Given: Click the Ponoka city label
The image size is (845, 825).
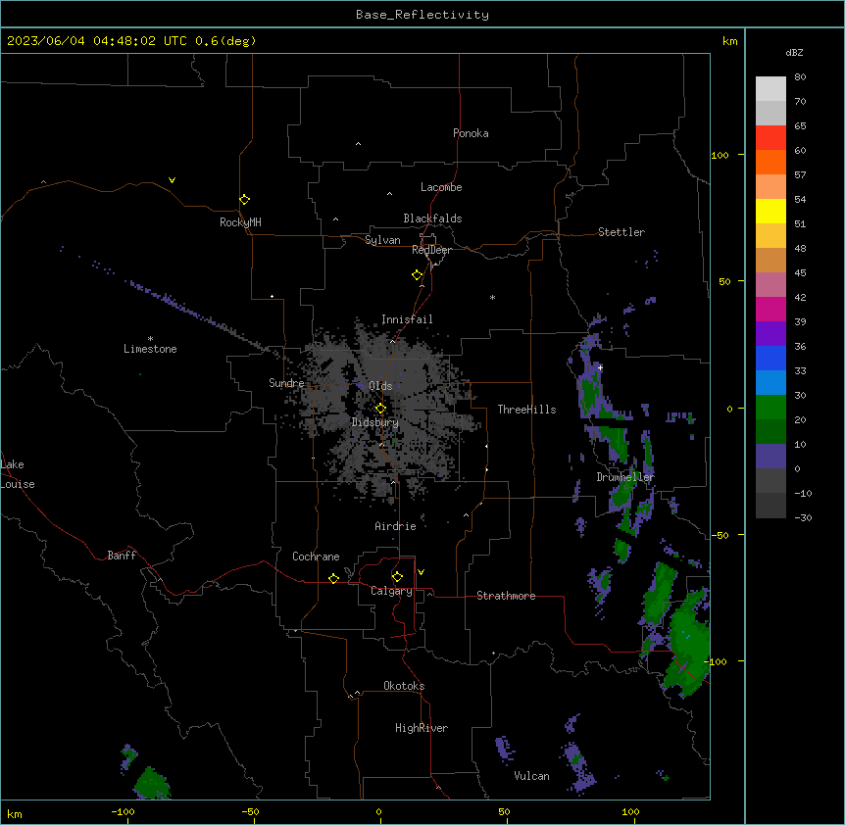Looking at the screenshot, I should click(x=471, y=133).
